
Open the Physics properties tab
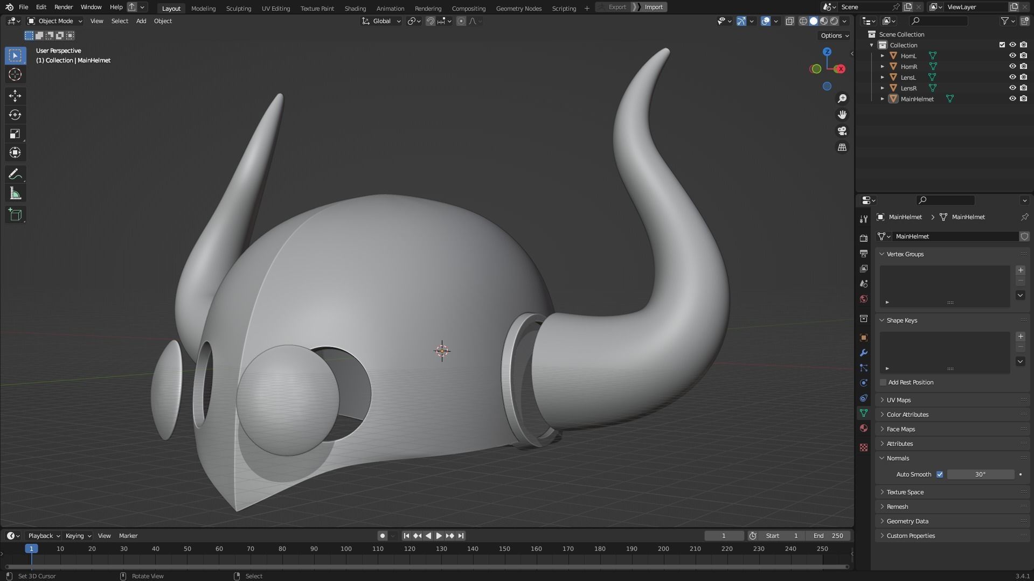[x=864, y=383]
